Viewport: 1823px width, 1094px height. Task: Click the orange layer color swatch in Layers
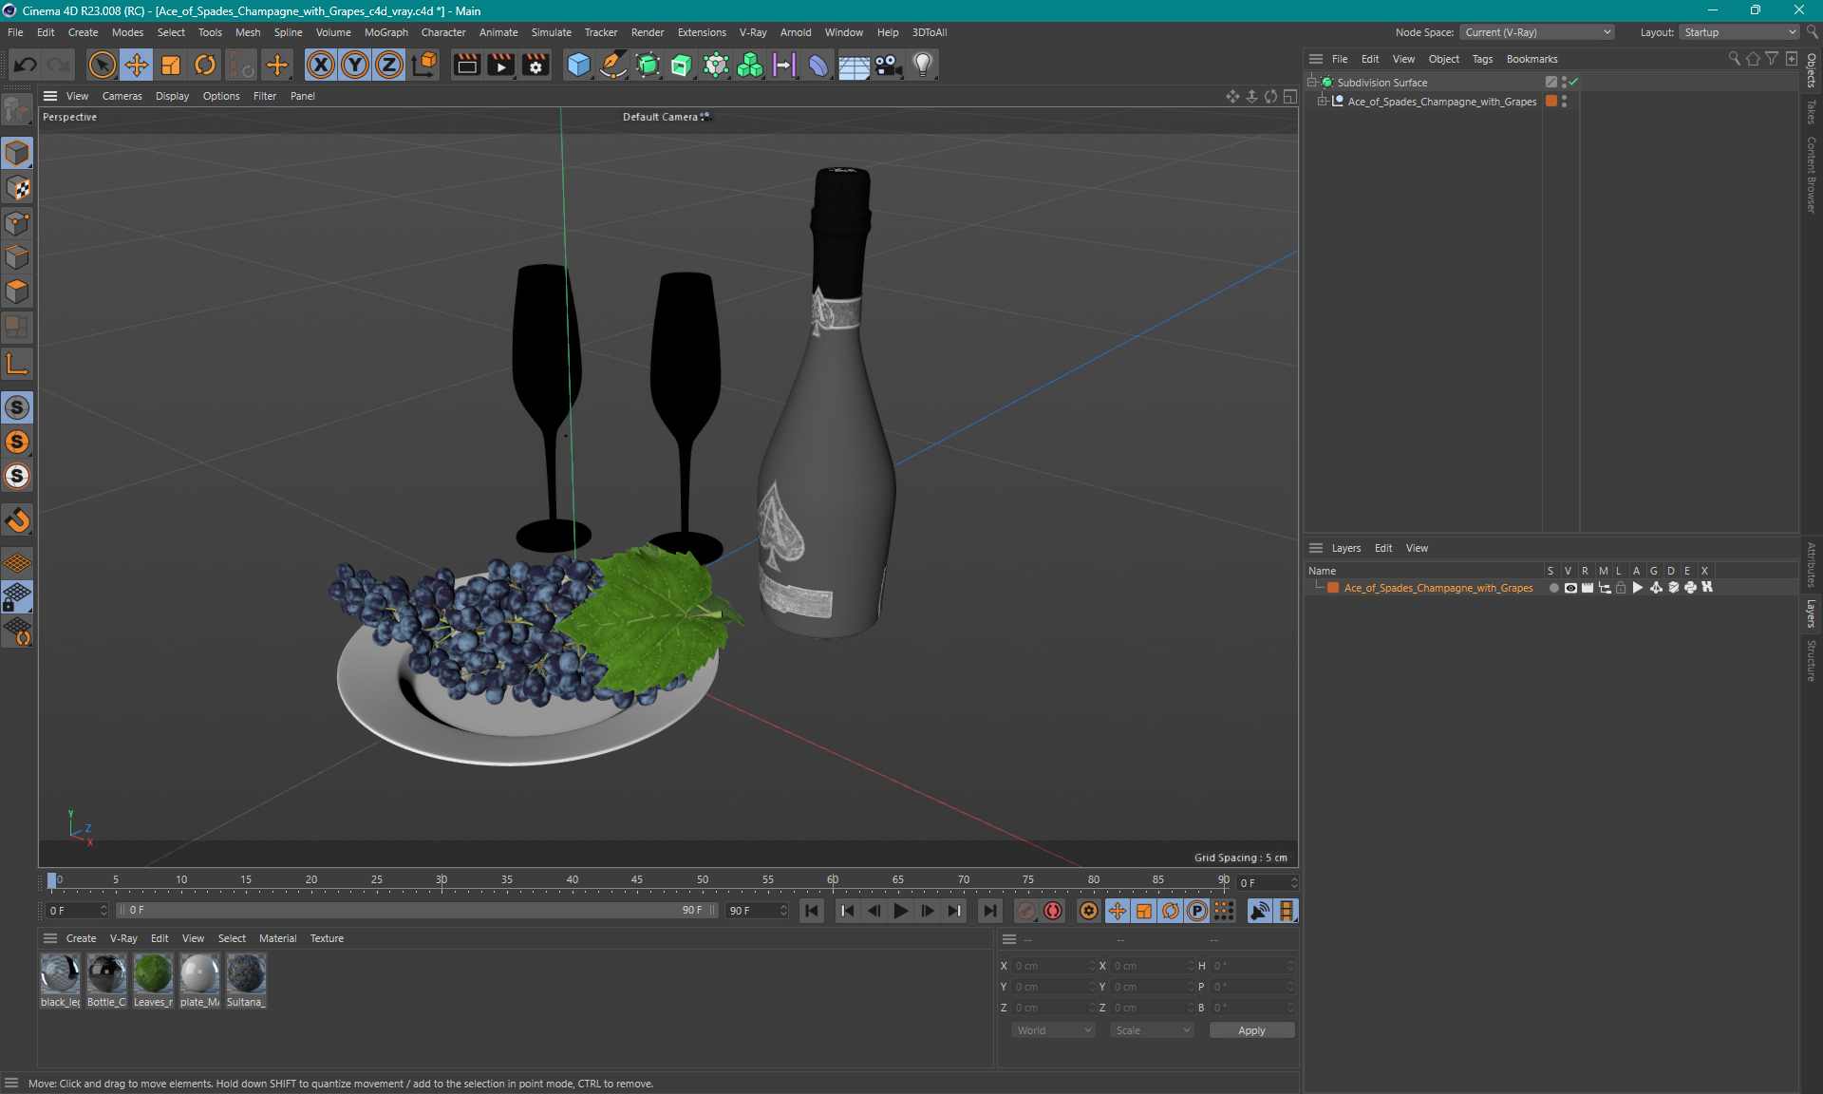1333,588
